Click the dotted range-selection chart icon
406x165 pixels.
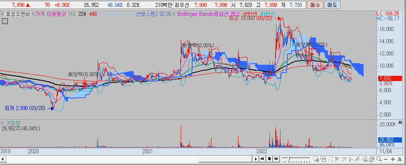click(x=330, y=159)
